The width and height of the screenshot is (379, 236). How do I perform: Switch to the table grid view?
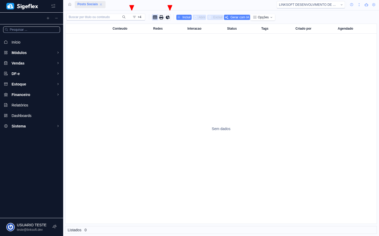[x=155, y=17]
